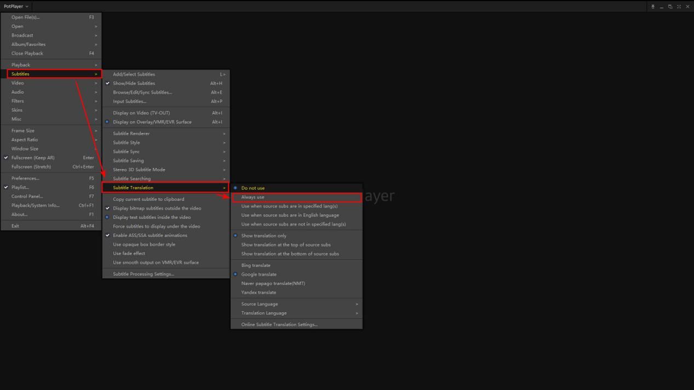
Task: Expand the Playback submenu
Action: [x=51, y=65]
